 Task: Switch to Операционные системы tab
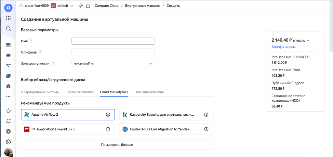coord(40,92)
